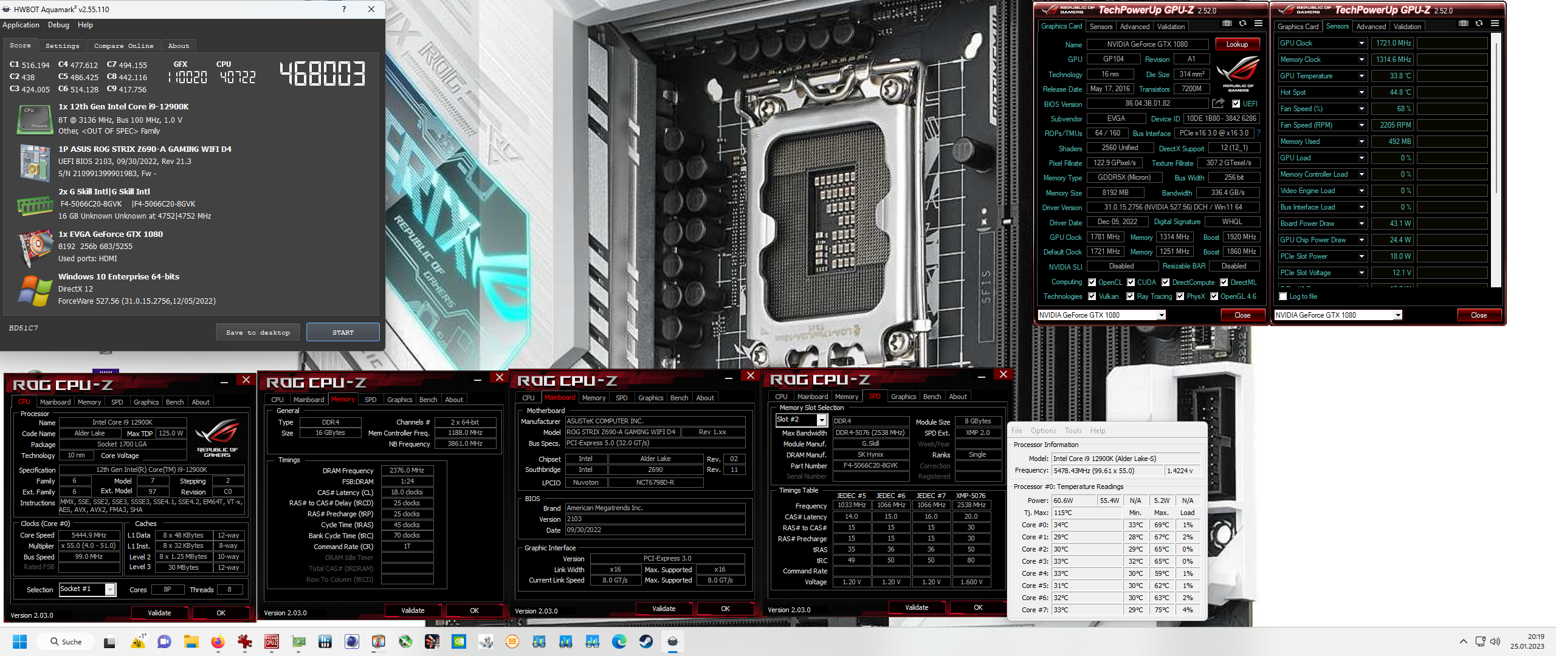Viewport: 1556px width, 656px height.
Task: Open Slot #2 memory slot dropdown
Action: (x=822, y=420)
